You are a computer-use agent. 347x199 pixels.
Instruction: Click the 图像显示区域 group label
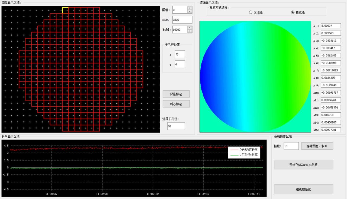click(x=11, y=2)
